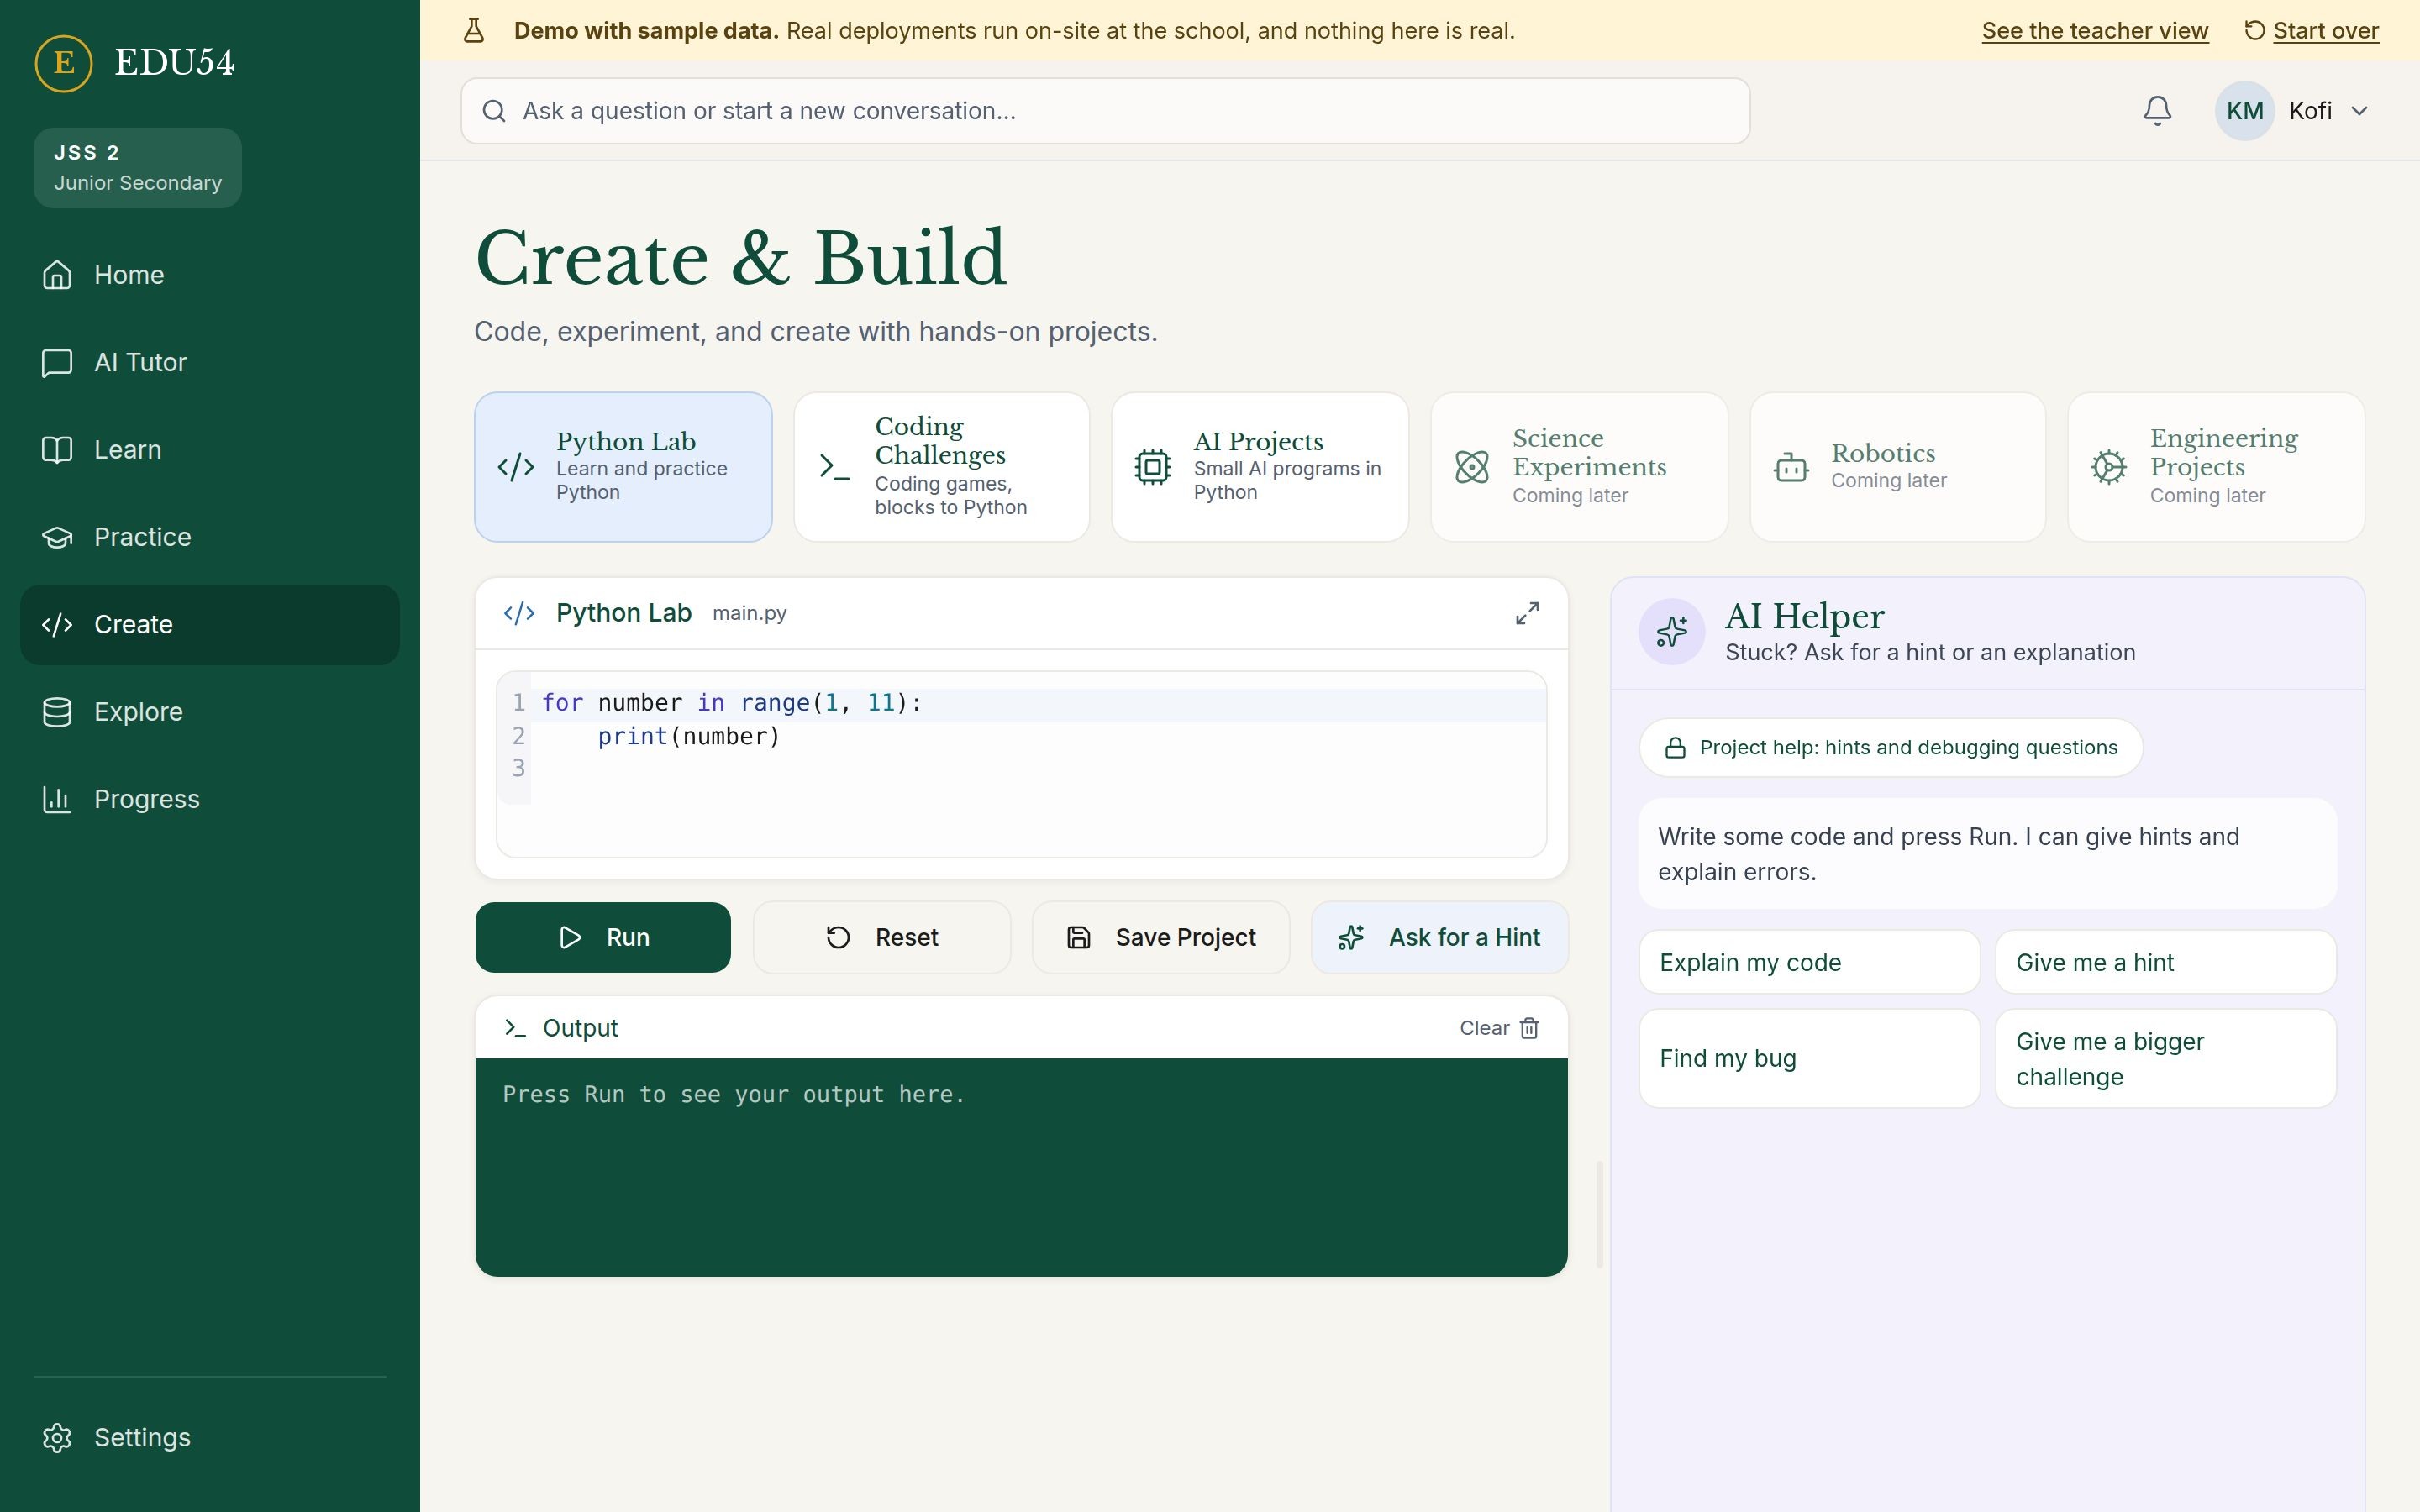
Task: Click the Ask for a Hint button
Action: pyautogui.click(x=1439, y=937)
